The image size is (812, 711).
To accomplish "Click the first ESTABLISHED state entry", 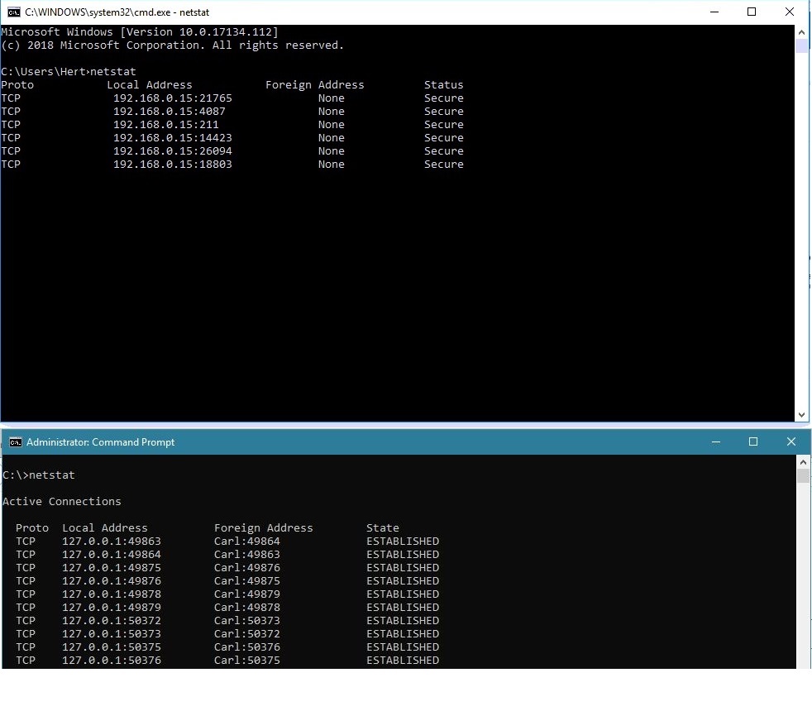I will pos(403,541).
